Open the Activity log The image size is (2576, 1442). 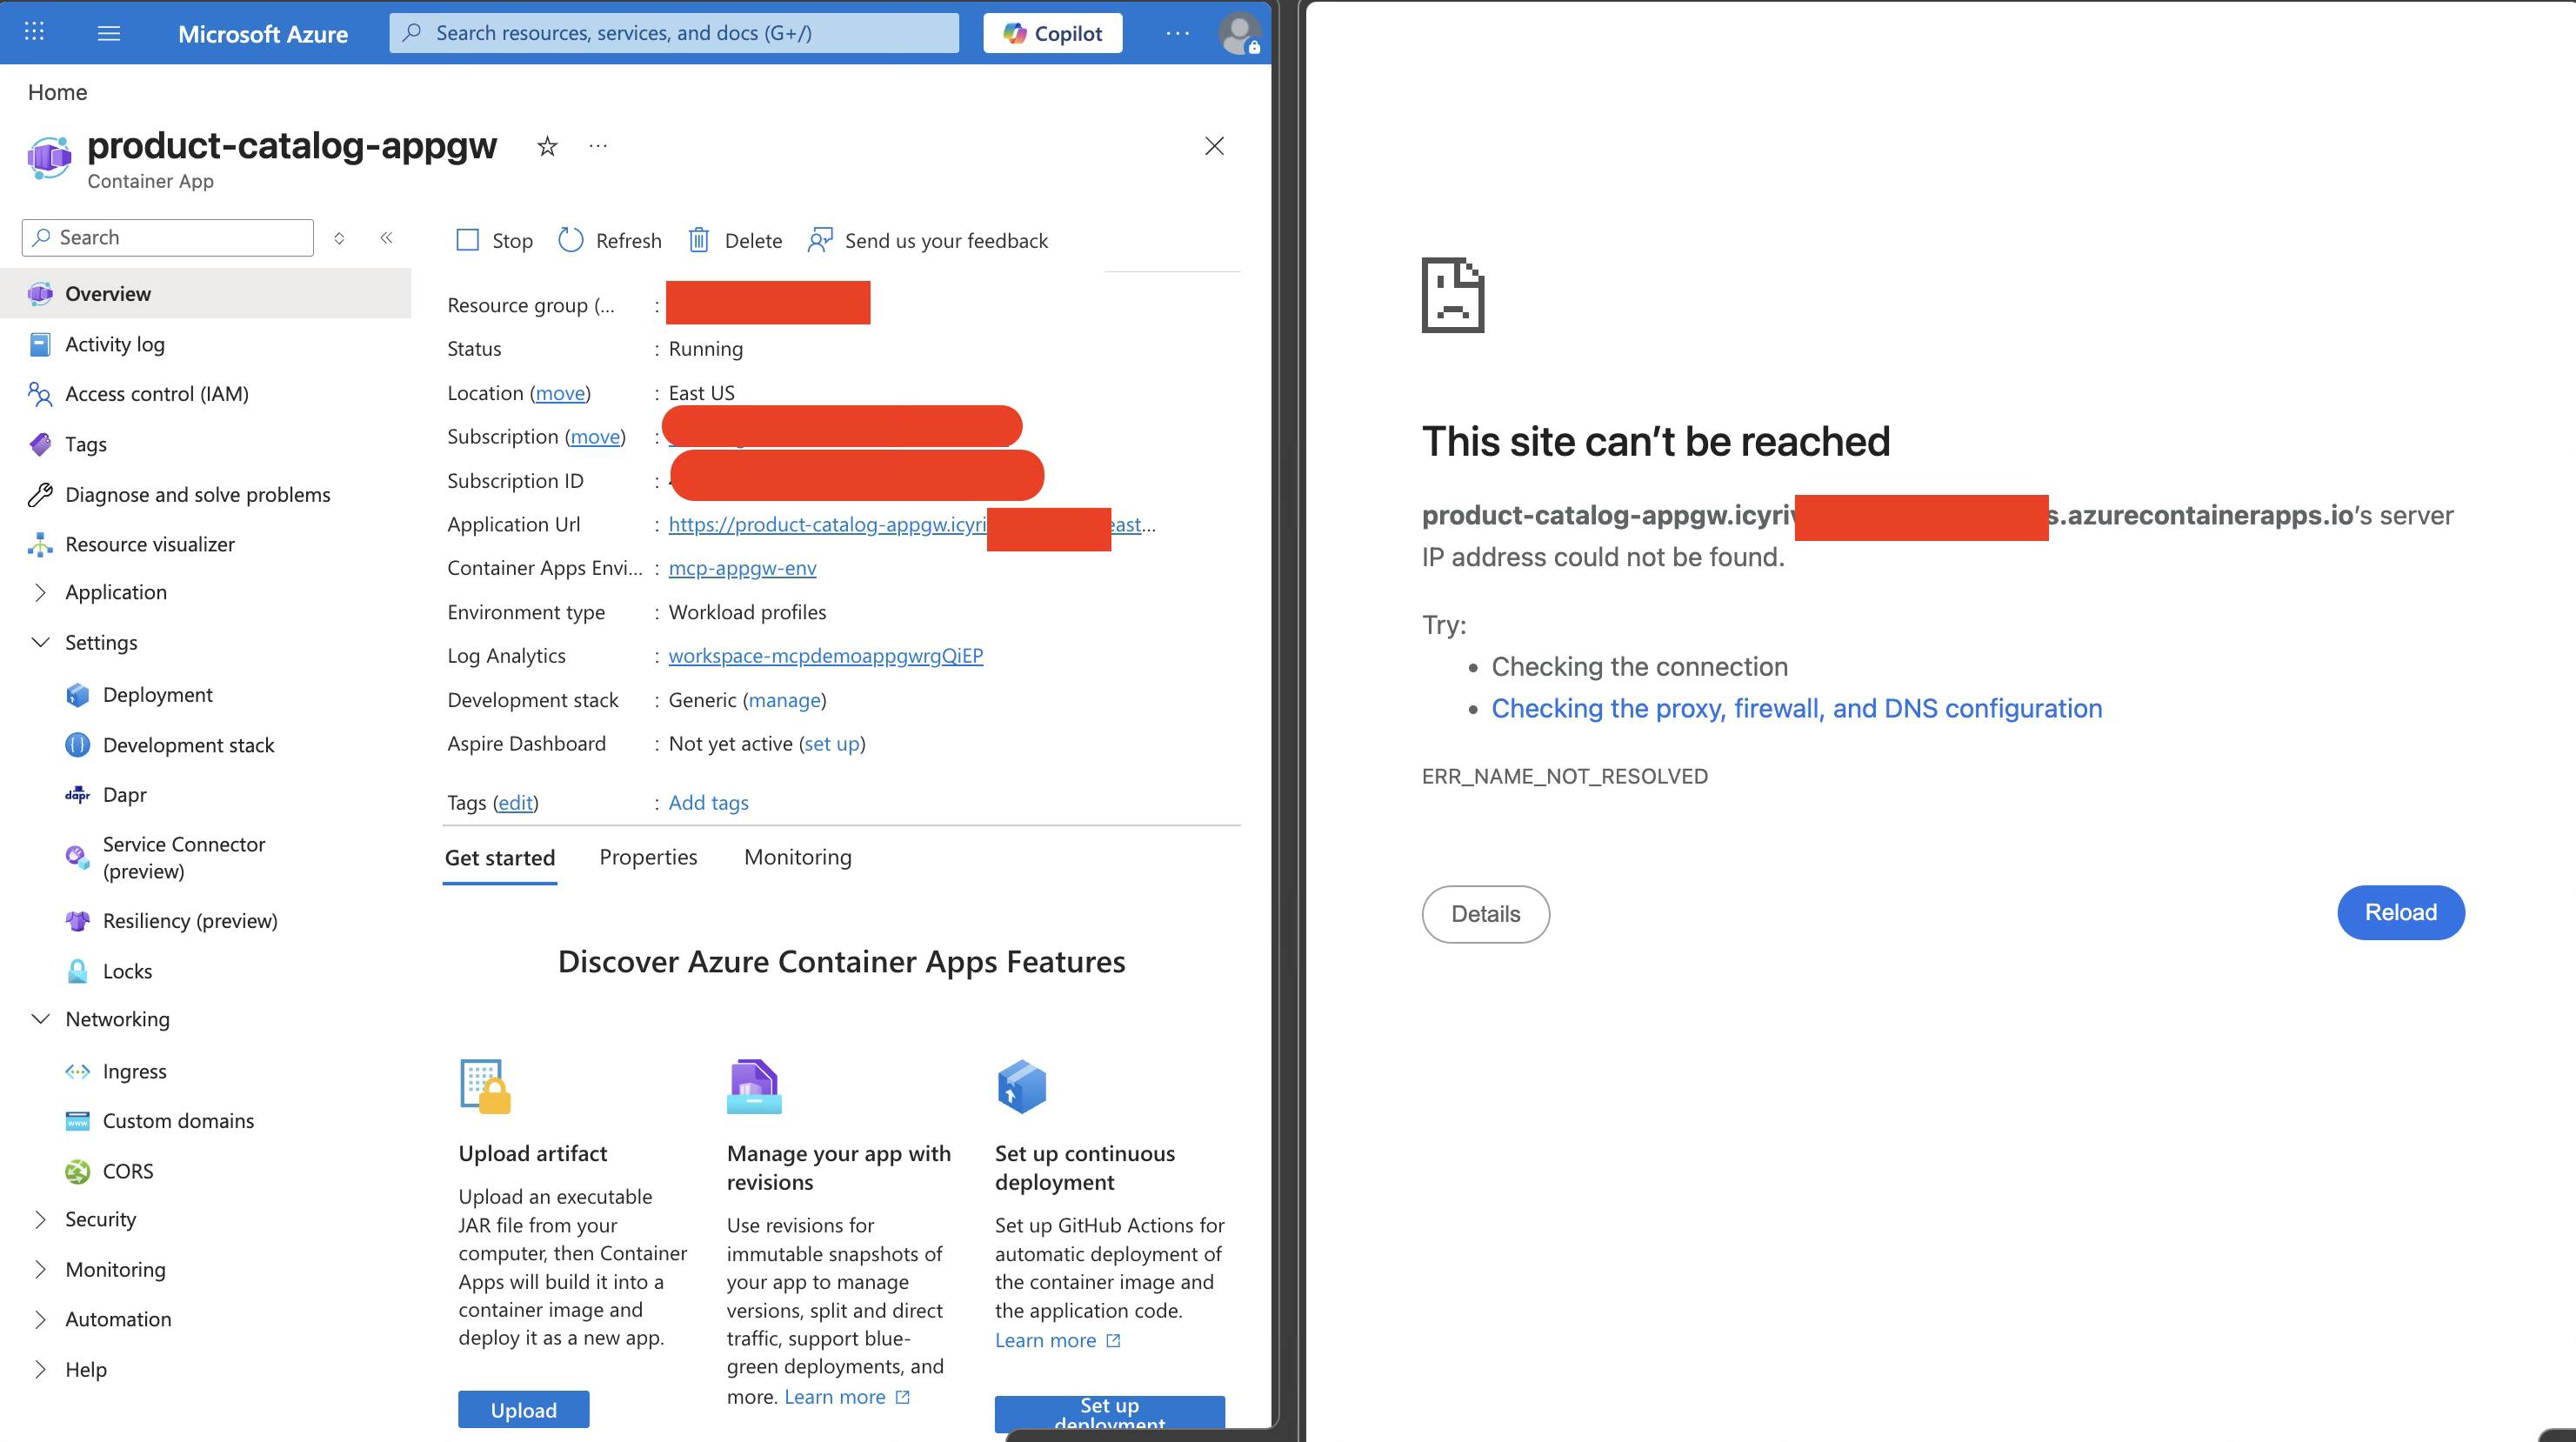(114, 343)
